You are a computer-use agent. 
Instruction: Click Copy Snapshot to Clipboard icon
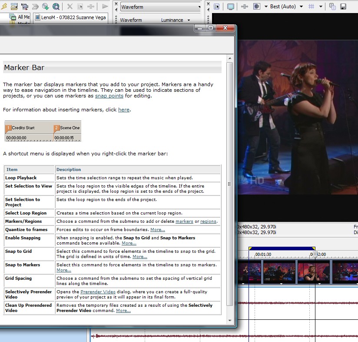(x=332, y=7)
